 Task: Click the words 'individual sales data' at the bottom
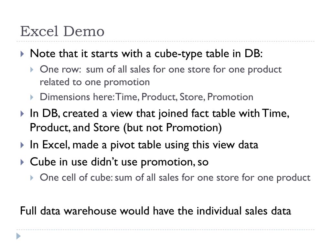(x=244, y=211)
